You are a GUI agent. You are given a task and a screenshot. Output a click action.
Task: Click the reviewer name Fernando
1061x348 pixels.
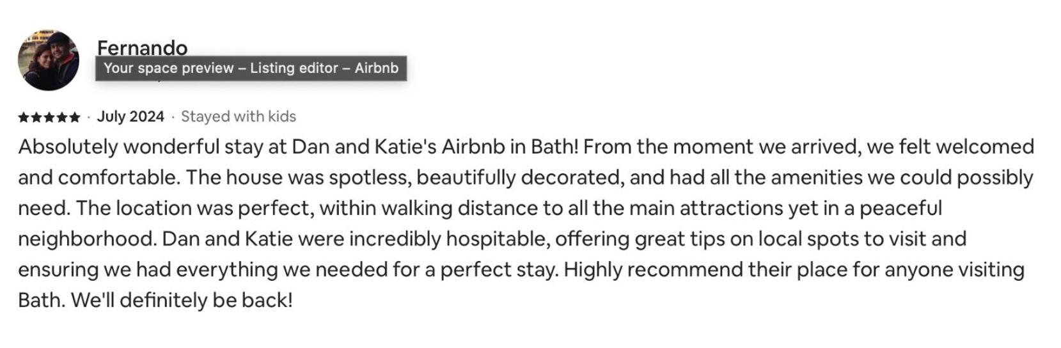point(142,48)
